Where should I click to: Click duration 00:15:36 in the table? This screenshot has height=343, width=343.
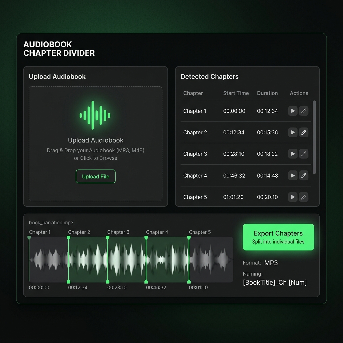click(x=267, y=132)
